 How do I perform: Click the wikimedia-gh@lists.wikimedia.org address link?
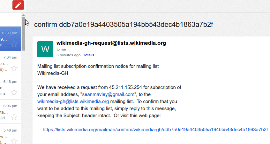73,101
